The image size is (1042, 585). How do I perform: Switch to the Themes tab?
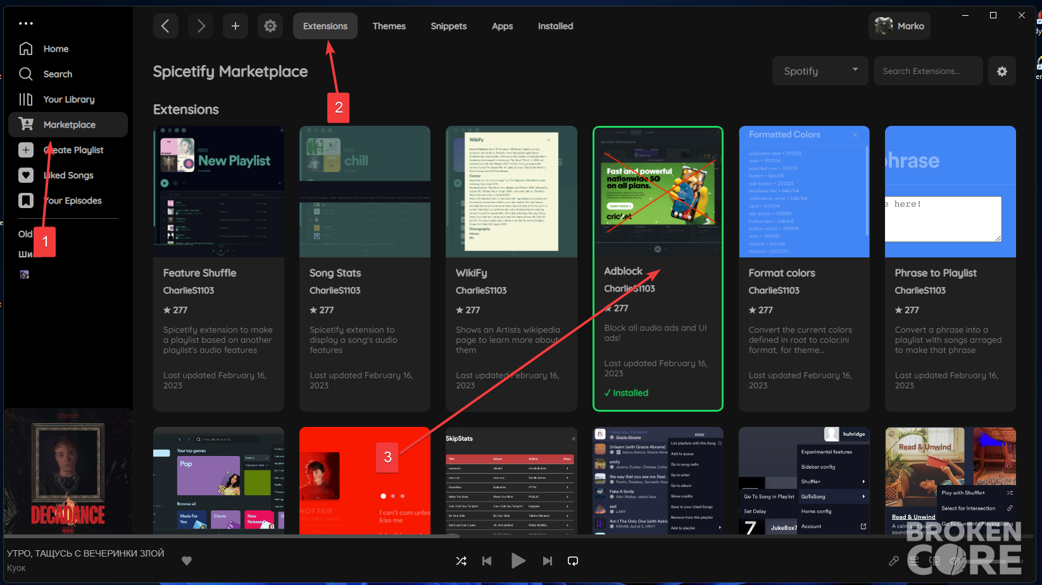(389, 26)
